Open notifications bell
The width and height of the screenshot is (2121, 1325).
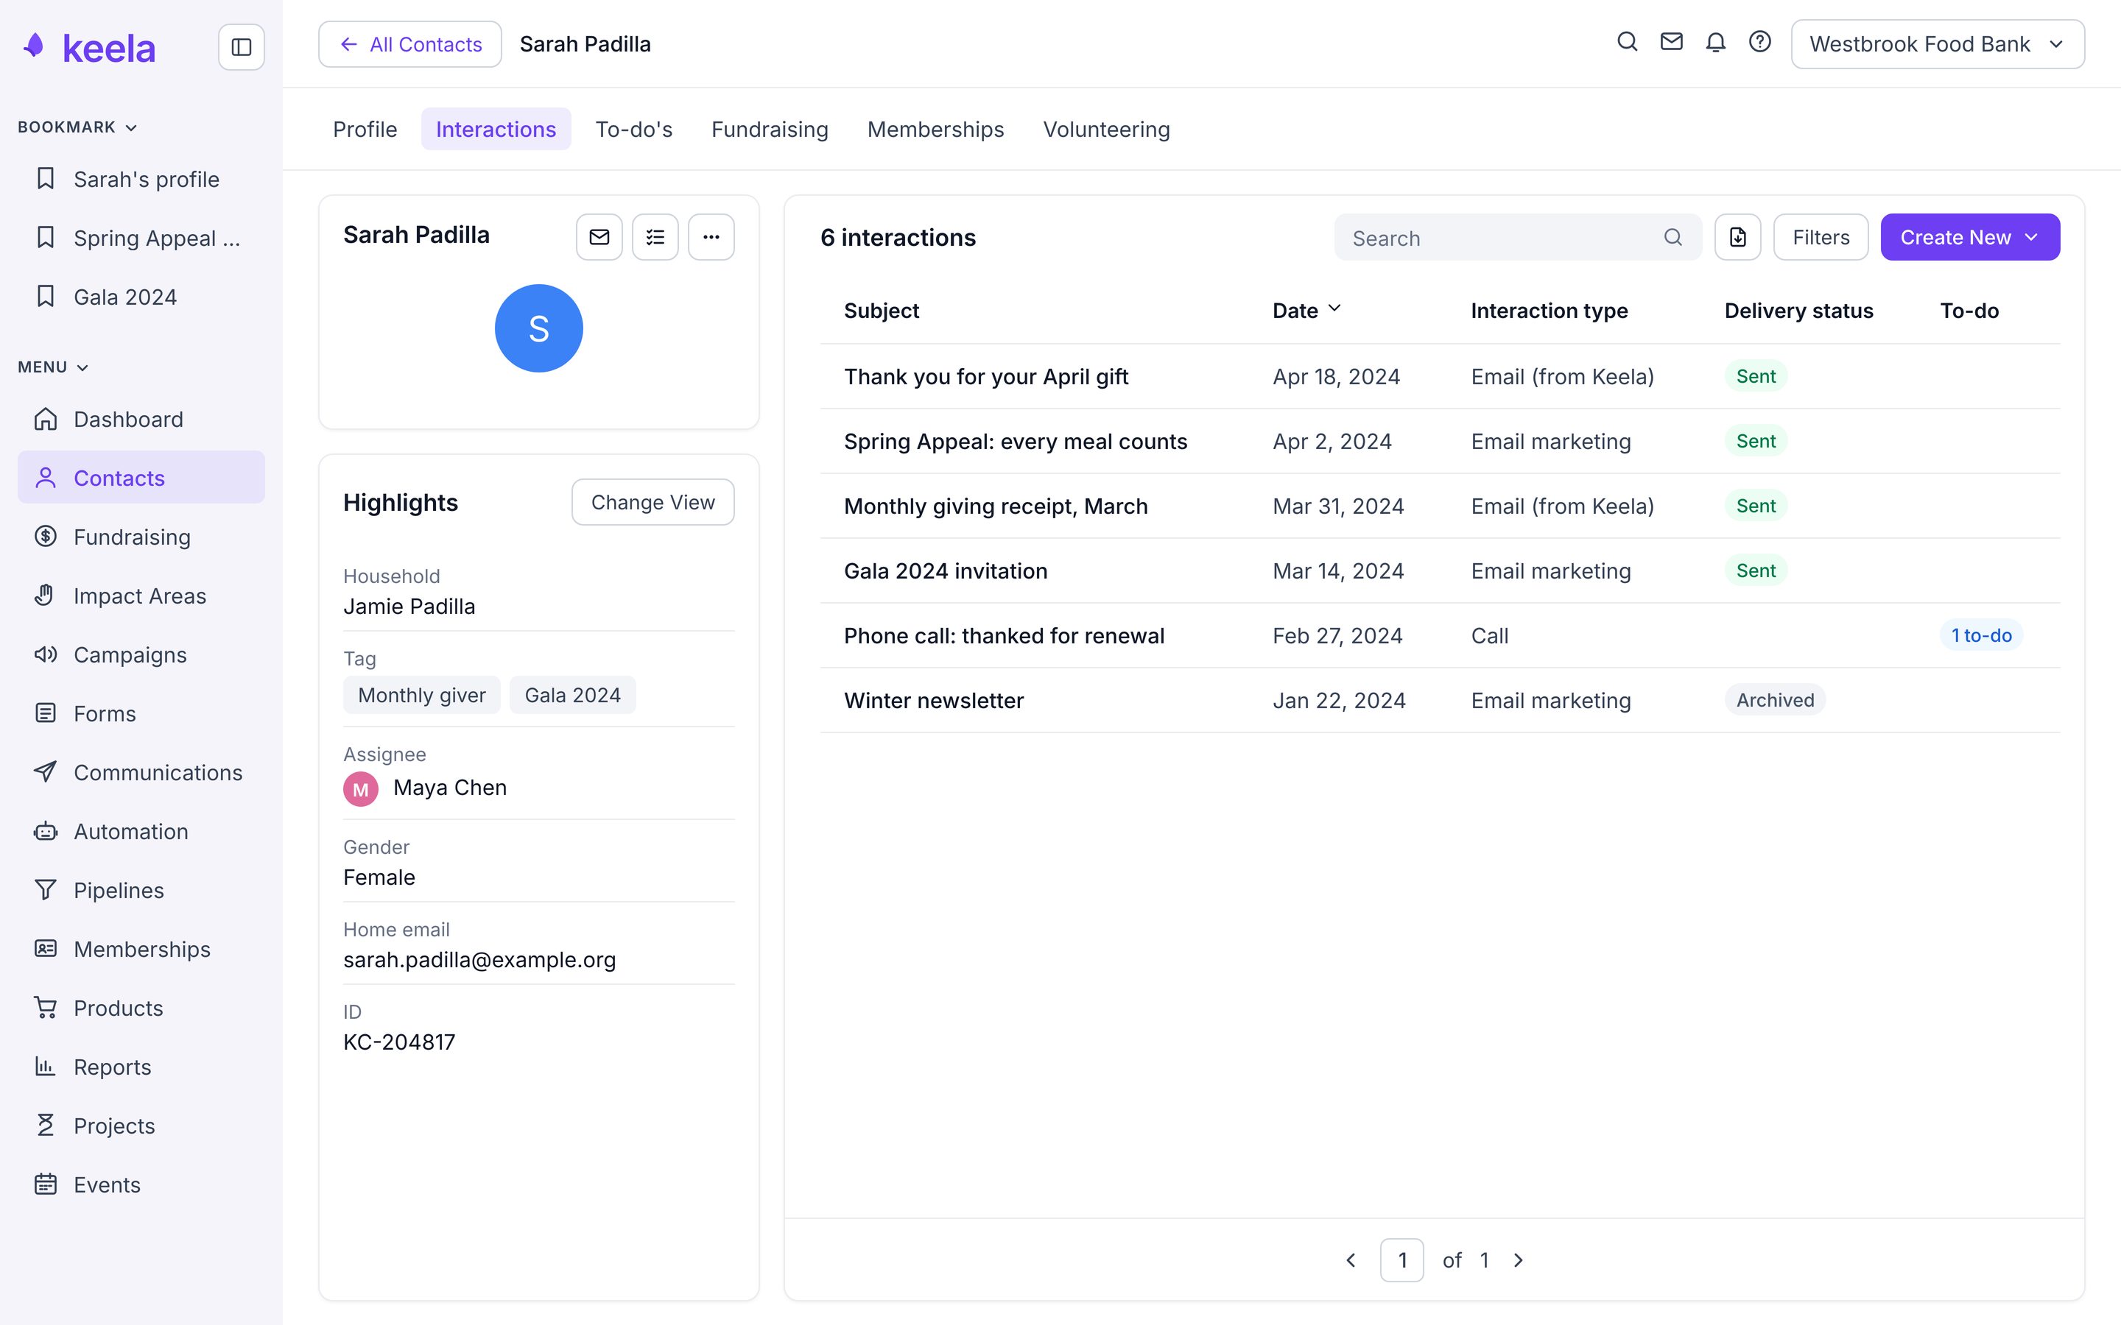1715,42
